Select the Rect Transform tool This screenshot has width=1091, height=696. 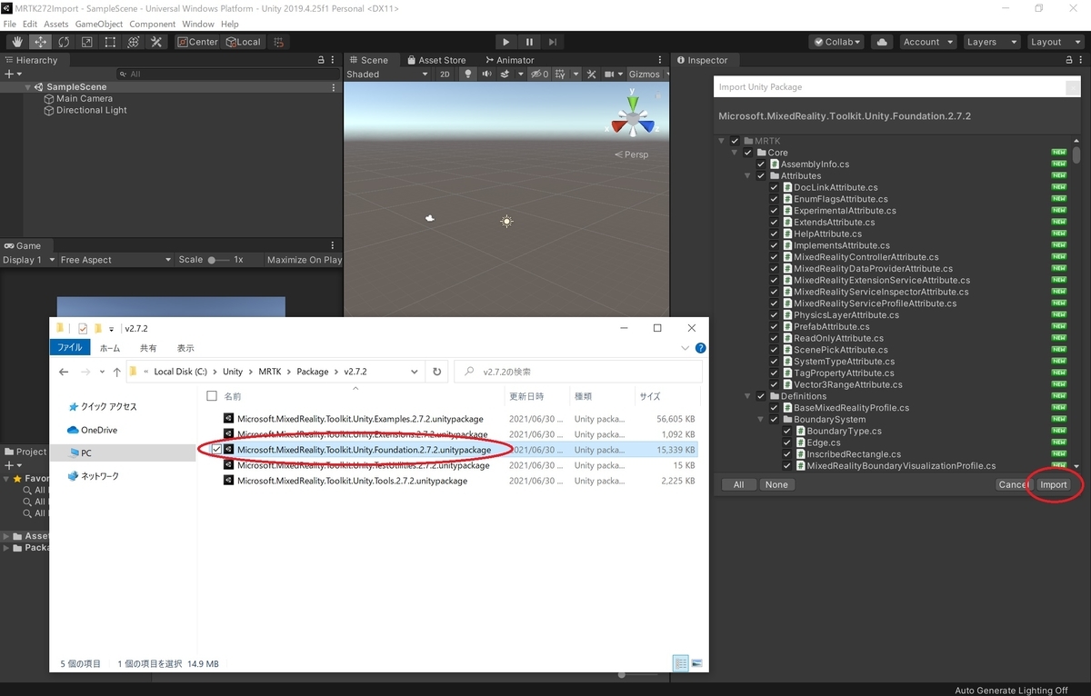[x=110, y=42]
